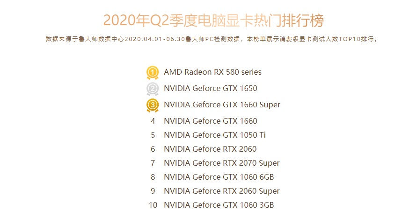Viewport: 417px width, 217px height.
Task: Choose NVIDIA Geforce GTX 1050 Ti
Action: click(215, 135)
